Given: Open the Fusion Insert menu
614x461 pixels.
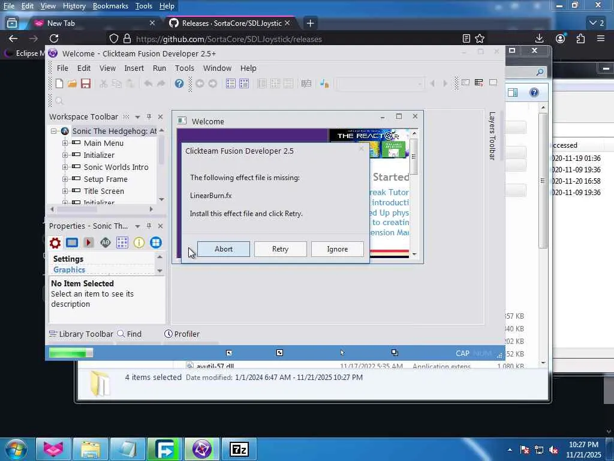Looking at the screenshot, I should (134, 68).
